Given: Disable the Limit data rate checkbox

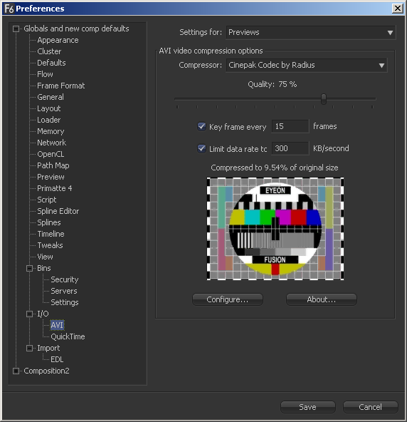Looking at the screenshot, I should (201, 148).
